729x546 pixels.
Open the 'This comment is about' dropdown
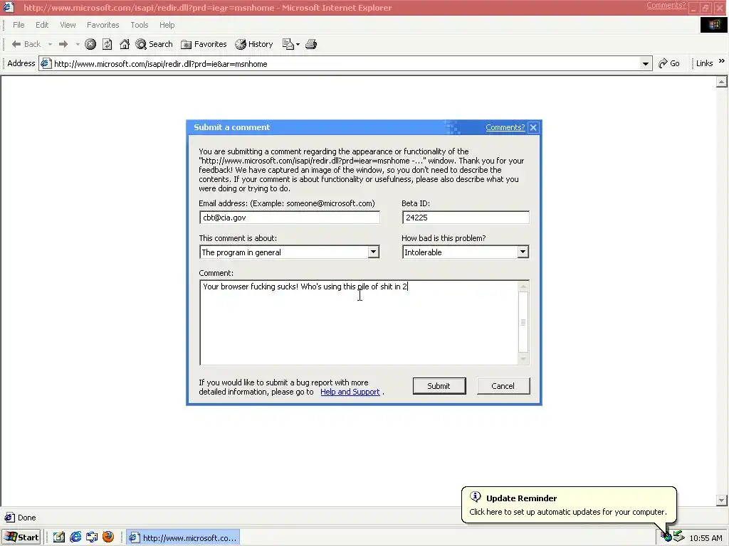click(373, 252)
